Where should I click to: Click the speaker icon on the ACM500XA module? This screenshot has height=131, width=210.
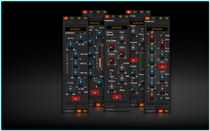click(x=167, y=111)
